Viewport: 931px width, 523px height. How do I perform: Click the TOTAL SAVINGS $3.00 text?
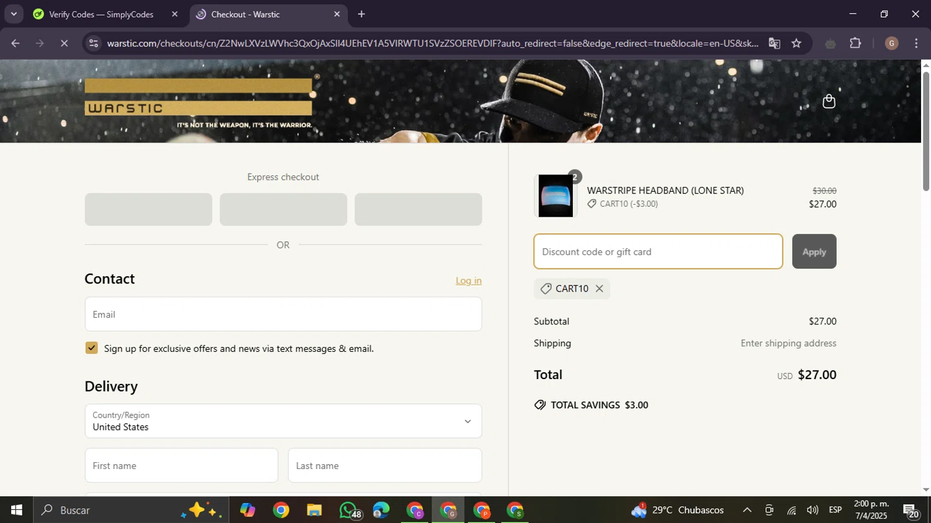click(600, 405)
